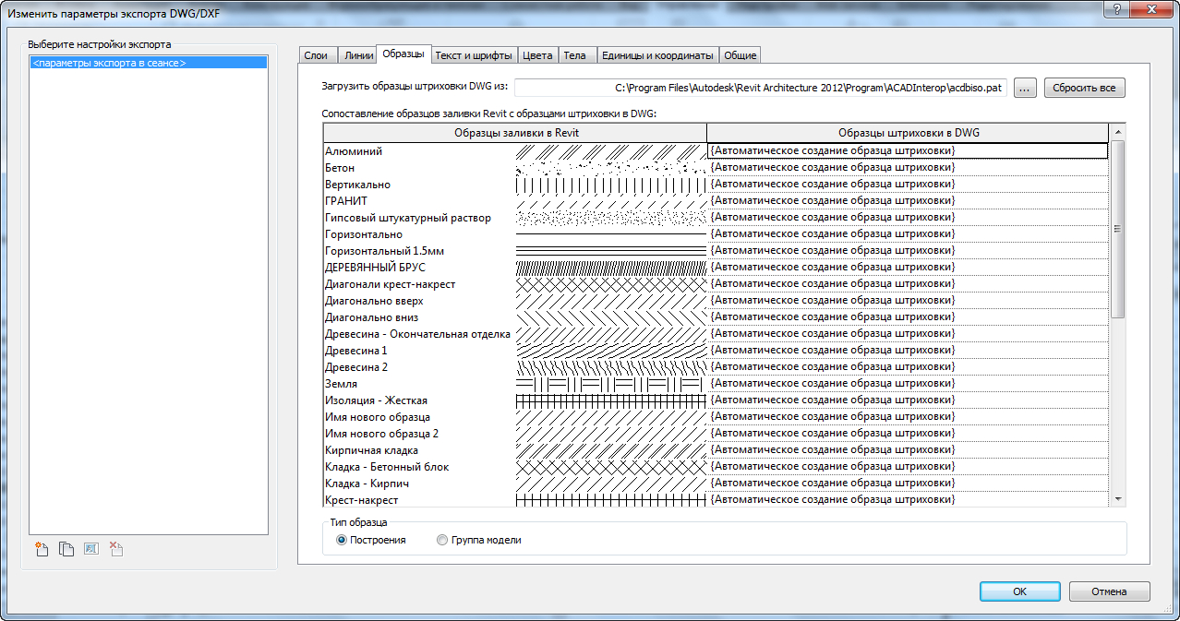Select the Алюминий fill pattern name

(354, 151)
